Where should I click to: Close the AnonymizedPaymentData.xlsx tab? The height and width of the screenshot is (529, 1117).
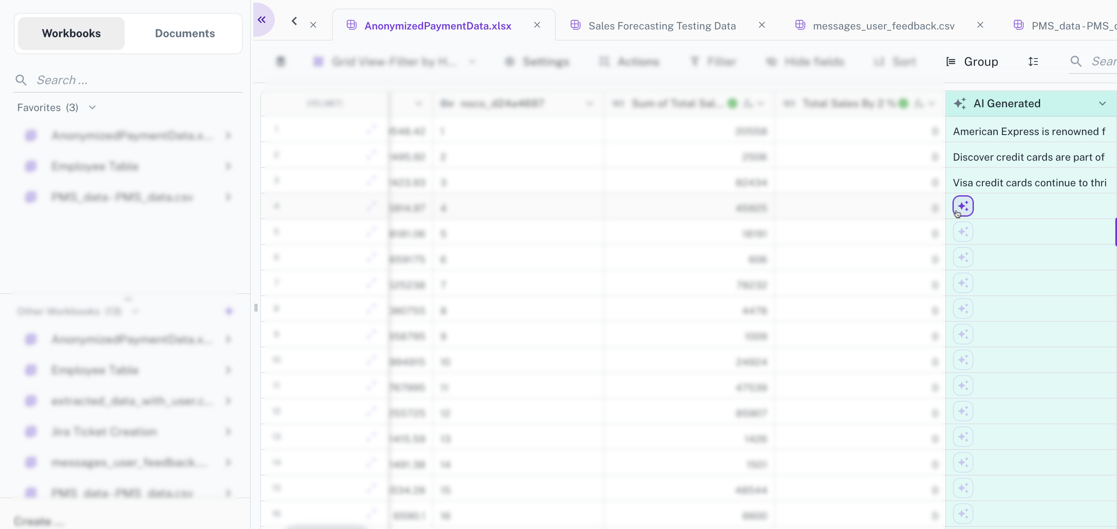pos(537,25)
